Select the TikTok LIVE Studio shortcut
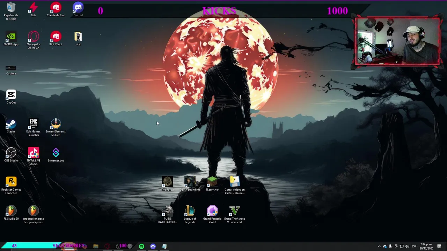The image size is (447, 251). pos(34,157)
